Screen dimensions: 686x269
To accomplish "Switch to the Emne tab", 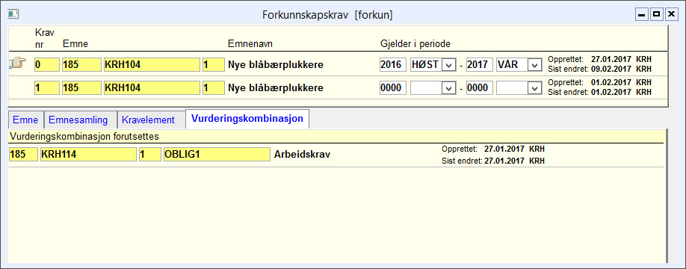I will (x=26, y=120).
